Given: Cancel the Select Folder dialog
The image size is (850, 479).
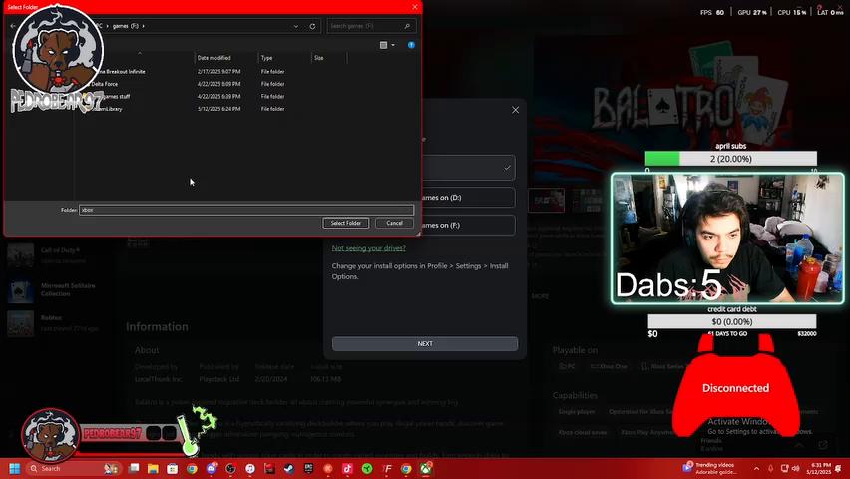Looking at the screenshot, I should [x=394, y=223].
